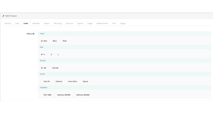Image resolution: width=213 pixels, height=114 pixels.
Task: Go to the Design tab
Action: (123, 23)
